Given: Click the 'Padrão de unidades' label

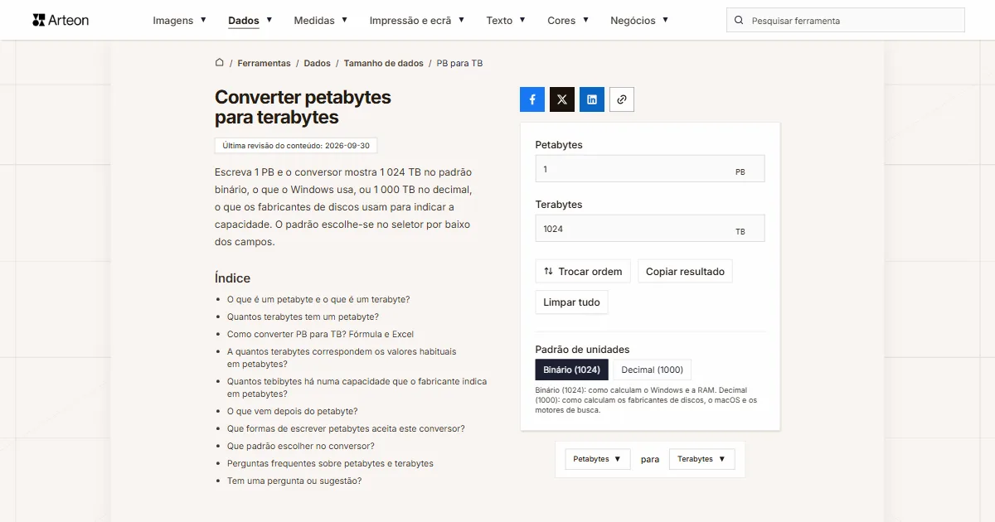Looking at the screenshot, I should click(x=582, y=350).
